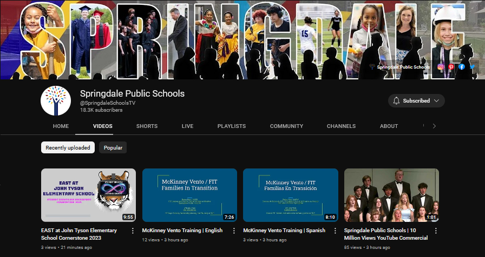Open EAST at John Tyson Elementary video title

[79, 234]
